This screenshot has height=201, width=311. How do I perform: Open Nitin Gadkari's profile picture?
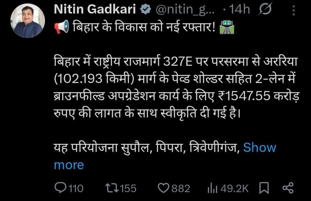(x=28, y=25)
